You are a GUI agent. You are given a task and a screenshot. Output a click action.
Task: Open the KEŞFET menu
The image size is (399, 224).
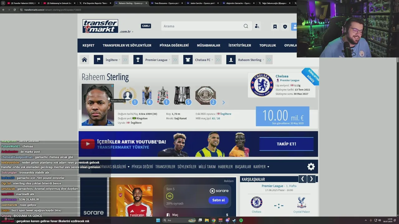coord(88,45)
